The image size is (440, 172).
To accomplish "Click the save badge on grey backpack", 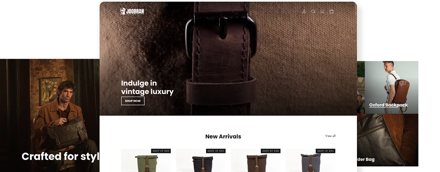I will (x=326, y=151).
